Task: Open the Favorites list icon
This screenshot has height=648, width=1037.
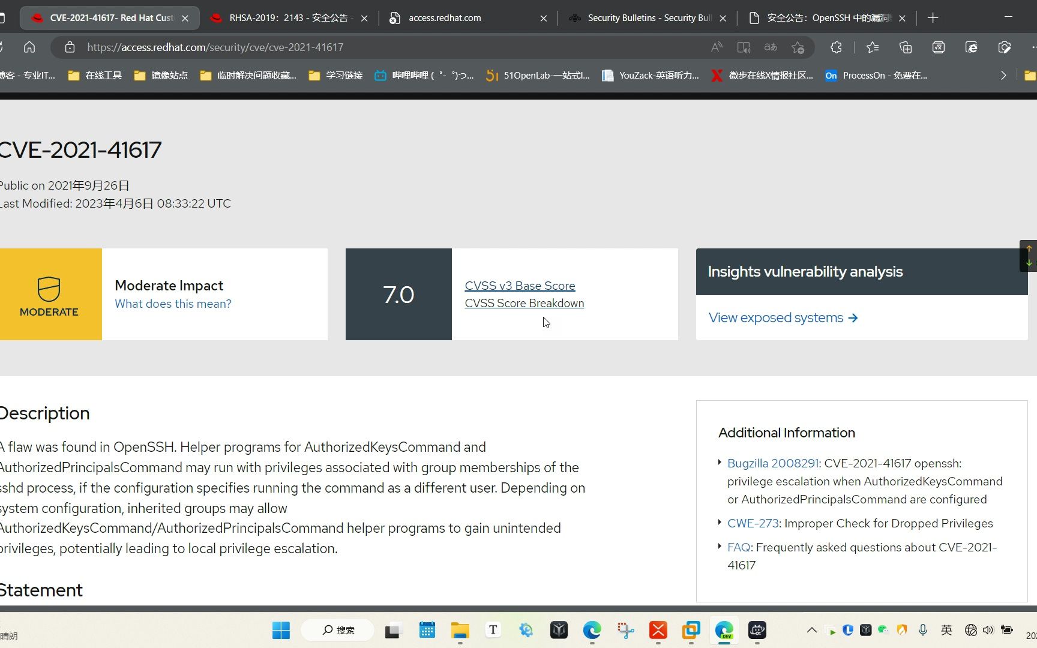Action: (873, 47)
